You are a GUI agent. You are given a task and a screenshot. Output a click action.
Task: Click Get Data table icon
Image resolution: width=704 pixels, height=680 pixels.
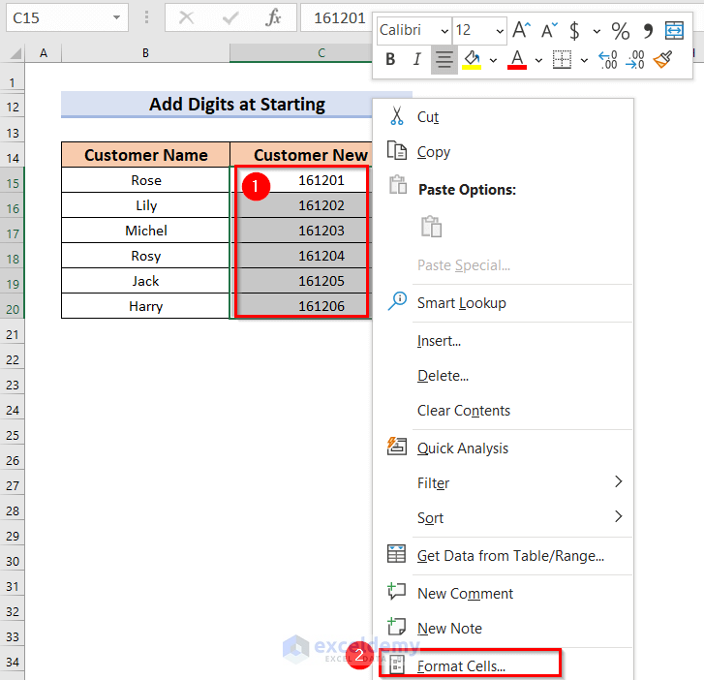click(396, 554)
